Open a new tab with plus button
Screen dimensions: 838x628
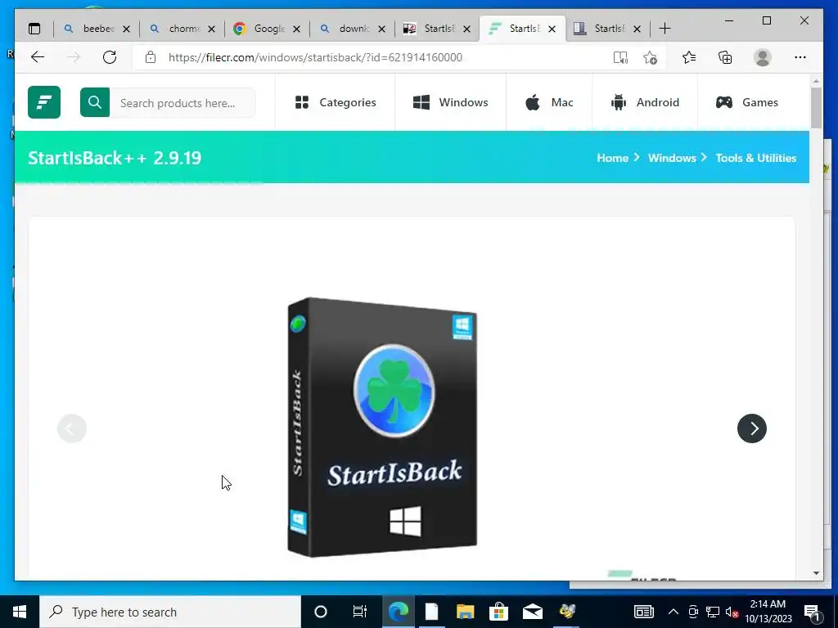tap(665, 29)
